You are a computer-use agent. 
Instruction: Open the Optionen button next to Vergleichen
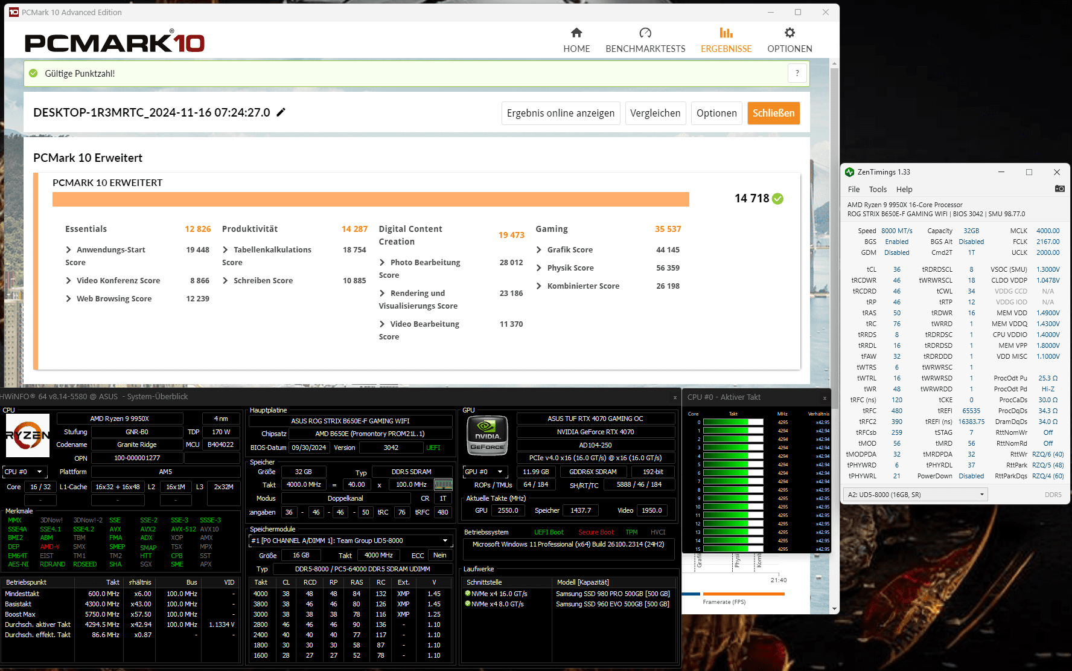coord(716,113)
